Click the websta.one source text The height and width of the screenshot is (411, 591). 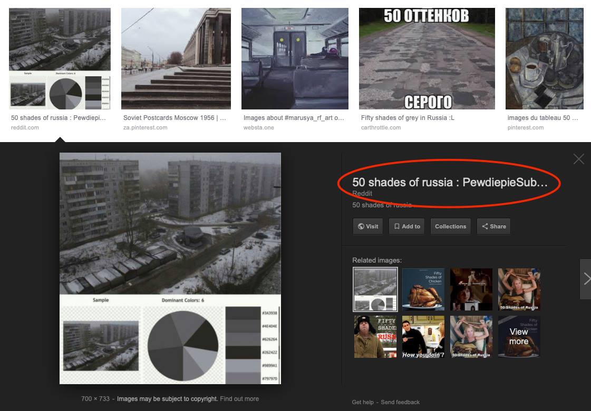258,127
